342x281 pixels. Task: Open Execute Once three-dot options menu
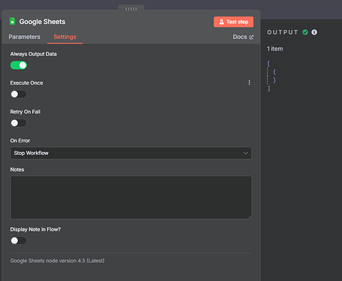pos(249,82)
